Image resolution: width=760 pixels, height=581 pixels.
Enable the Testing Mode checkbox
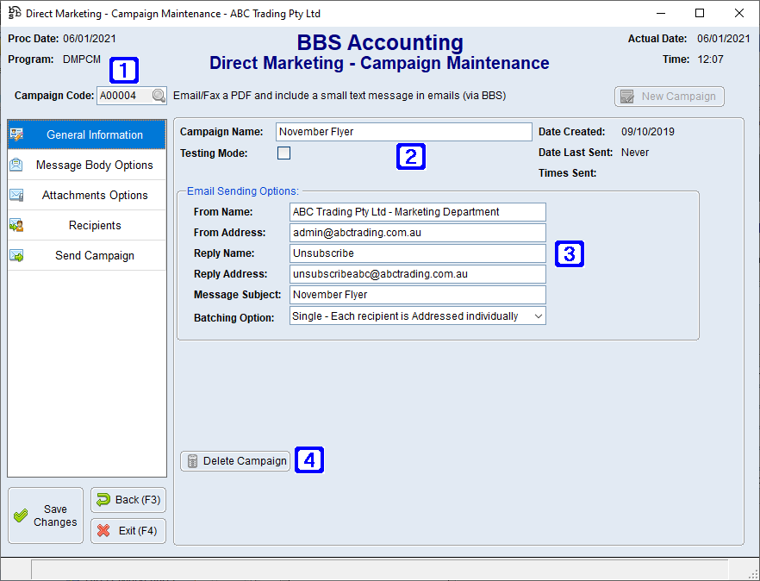pyautogui.click(x=283, y=153)
